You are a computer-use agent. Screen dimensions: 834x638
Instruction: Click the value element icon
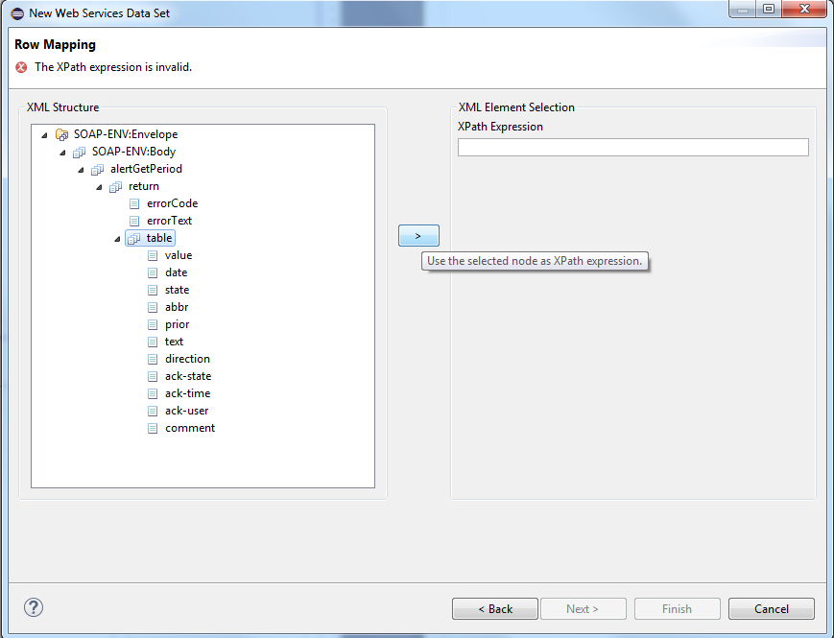coord(153,256)
